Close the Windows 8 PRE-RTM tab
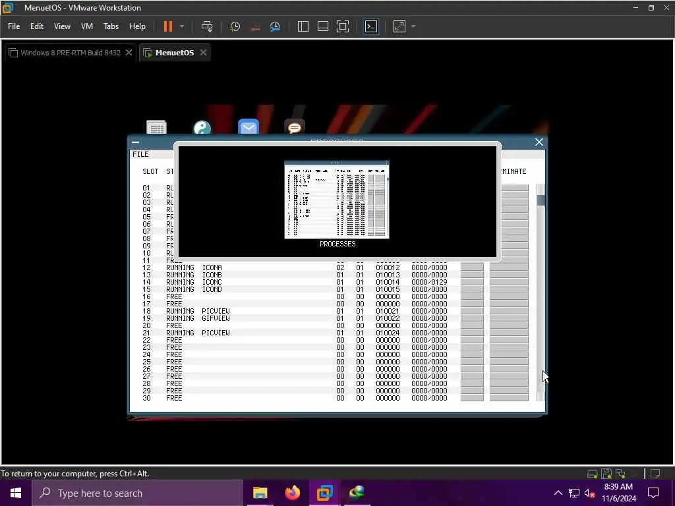The image size is (675, 506). point(129,53)
